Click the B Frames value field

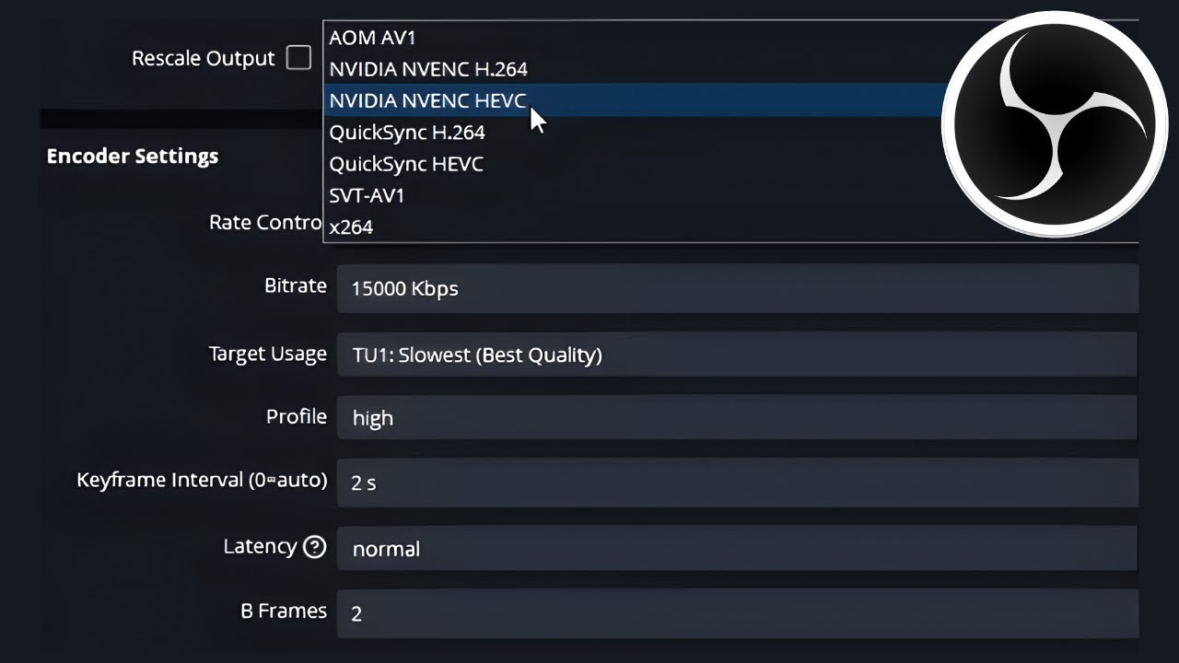737,613
